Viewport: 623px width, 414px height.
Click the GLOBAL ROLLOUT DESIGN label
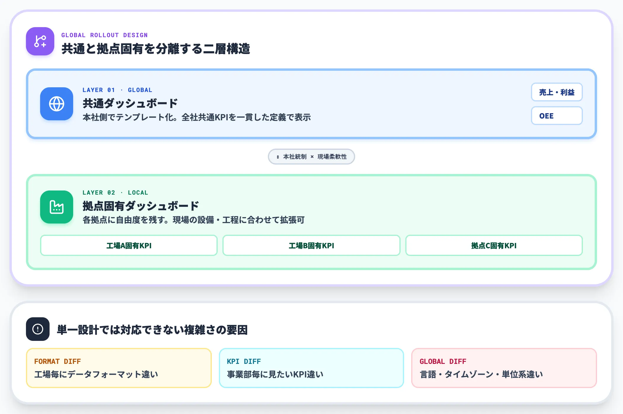pos(104,35)
